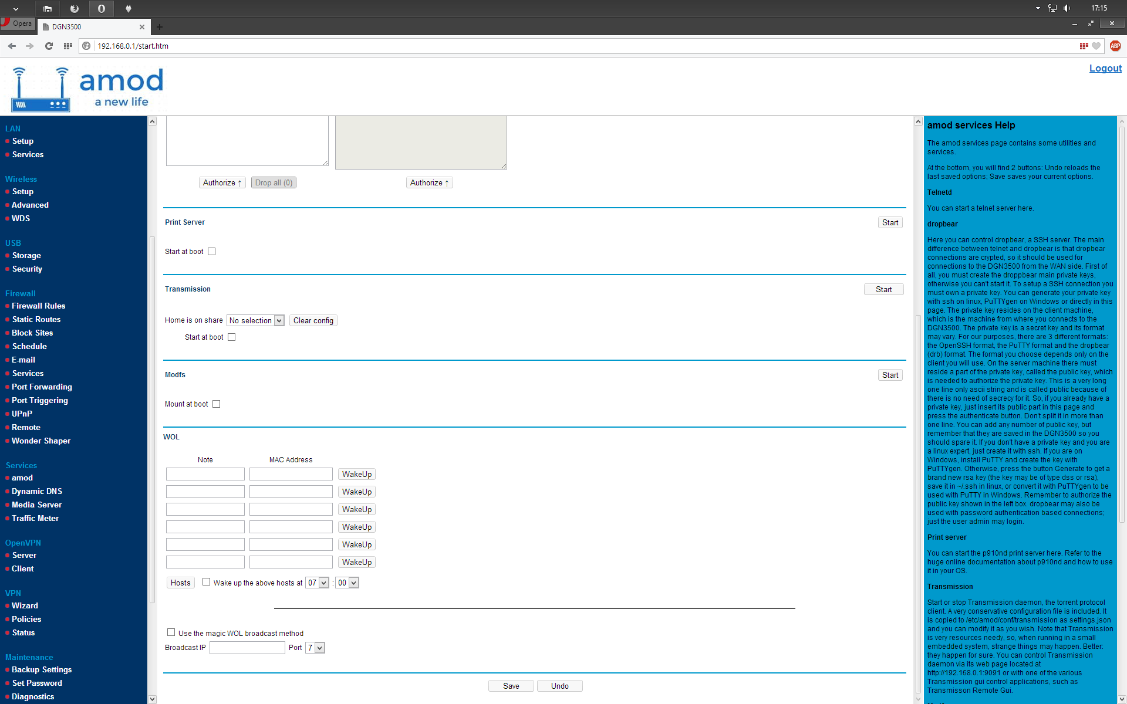The image size is (1127, 704).
Task: Click the Adblock Plus extension icon
Action: click(x=1115, y=46)
